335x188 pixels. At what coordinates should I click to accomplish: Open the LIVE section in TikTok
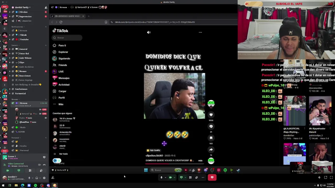pos(61,72)
